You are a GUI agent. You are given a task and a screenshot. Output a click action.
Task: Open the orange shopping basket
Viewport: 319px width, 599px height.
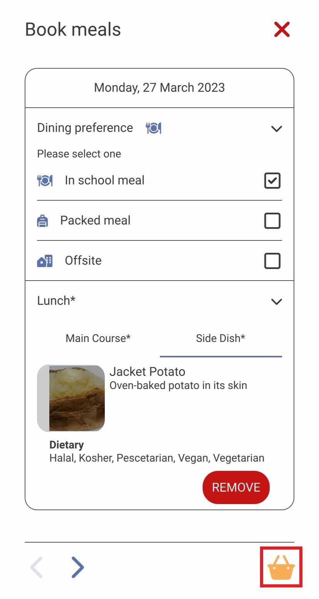(281, 567)
